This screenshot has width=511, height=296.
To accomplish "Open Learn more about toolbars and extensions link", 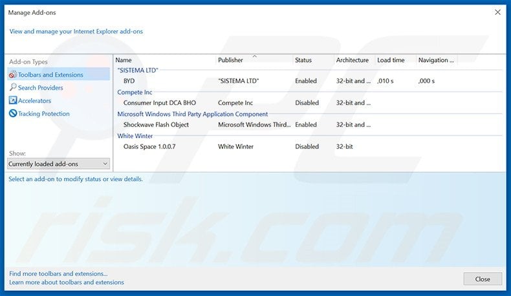I will tap(67, 282).
